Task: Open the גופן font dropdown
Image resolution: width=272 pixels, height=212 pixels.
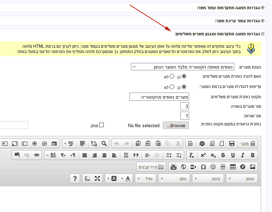Action: 174,178
